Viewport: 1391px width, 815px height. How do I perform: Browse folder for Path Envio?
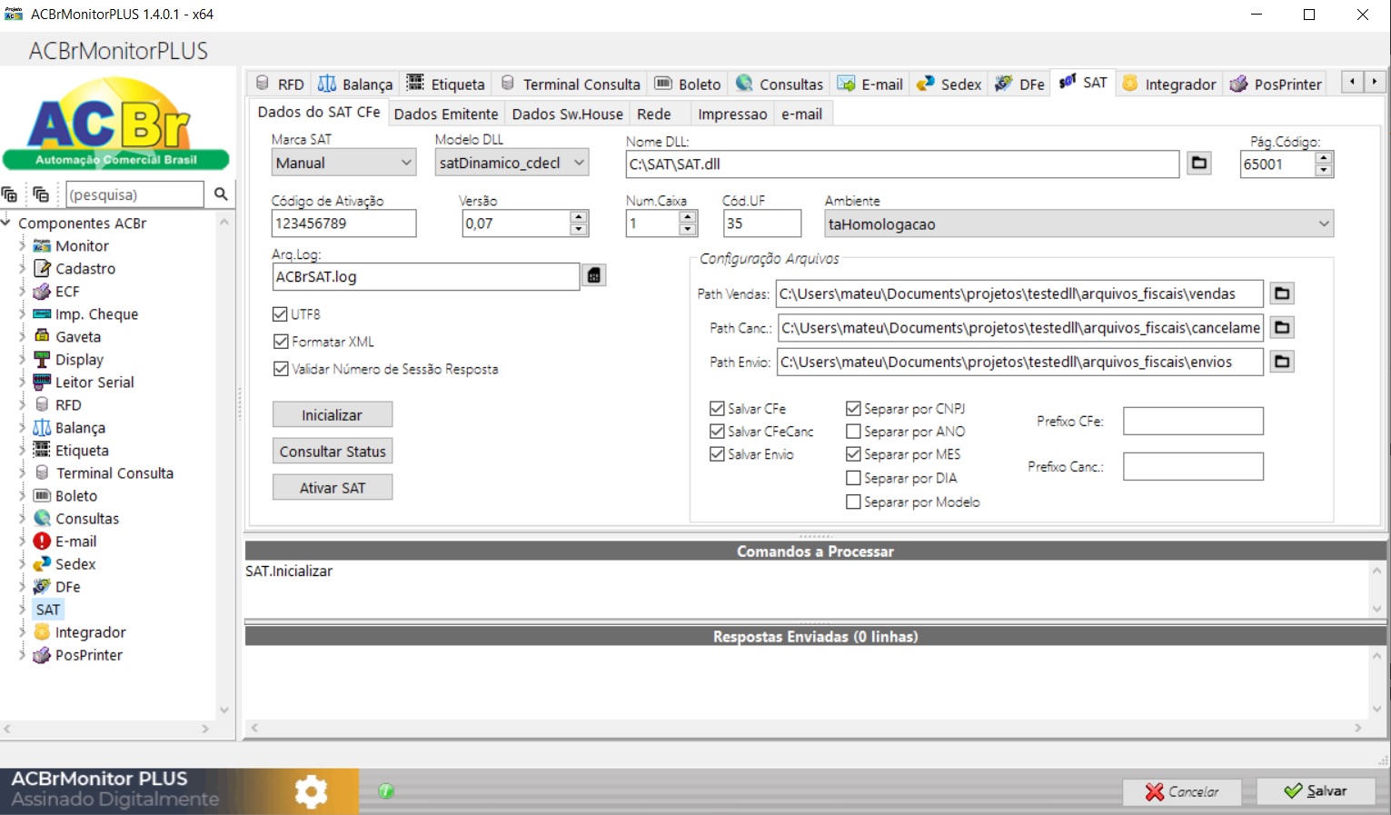(1282, 362)
